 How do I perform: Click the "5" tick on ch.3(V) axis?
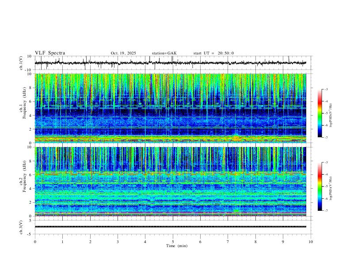click(31, 221)
